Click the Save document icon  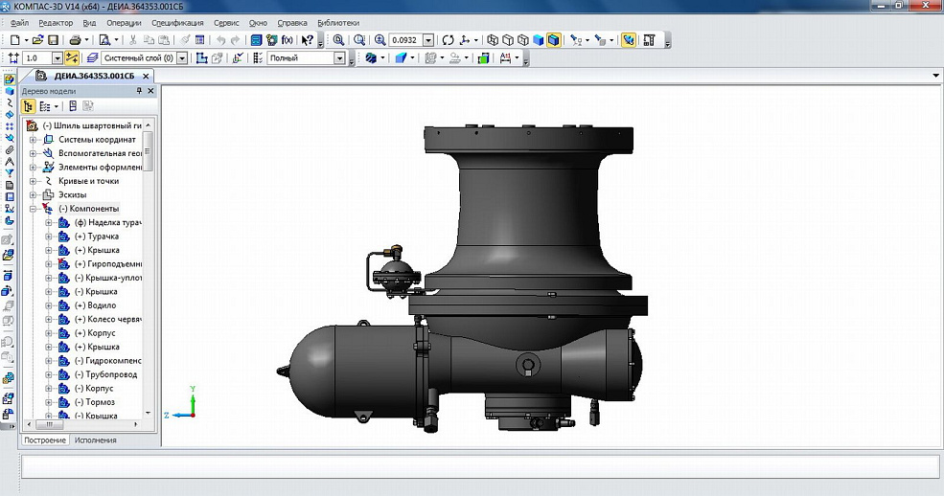tap(53, 40)
